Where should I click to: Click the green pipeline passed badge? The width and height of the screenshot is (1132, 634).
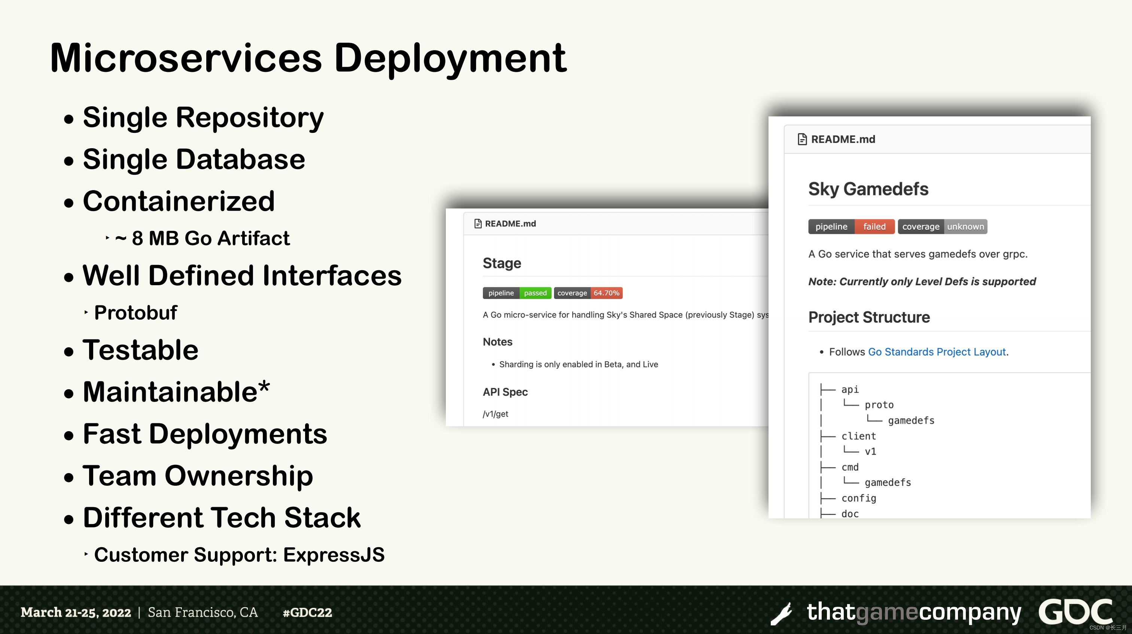(x=517, y=293)
